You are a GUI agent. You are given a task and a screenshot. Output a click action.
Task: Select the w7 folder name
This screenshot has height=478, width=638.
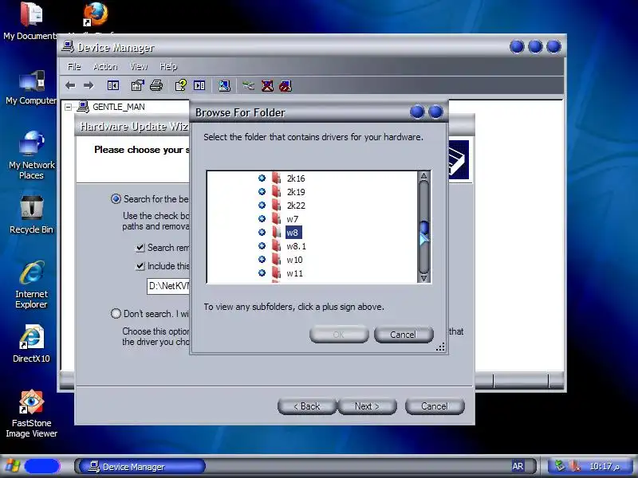click(292, 219)
